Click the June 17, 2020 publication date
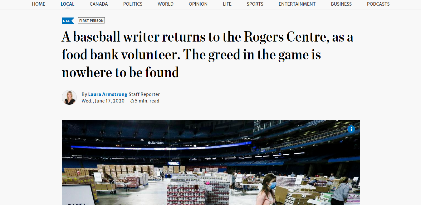This screenshot has height=205, width=421. [x=103, y=101]
